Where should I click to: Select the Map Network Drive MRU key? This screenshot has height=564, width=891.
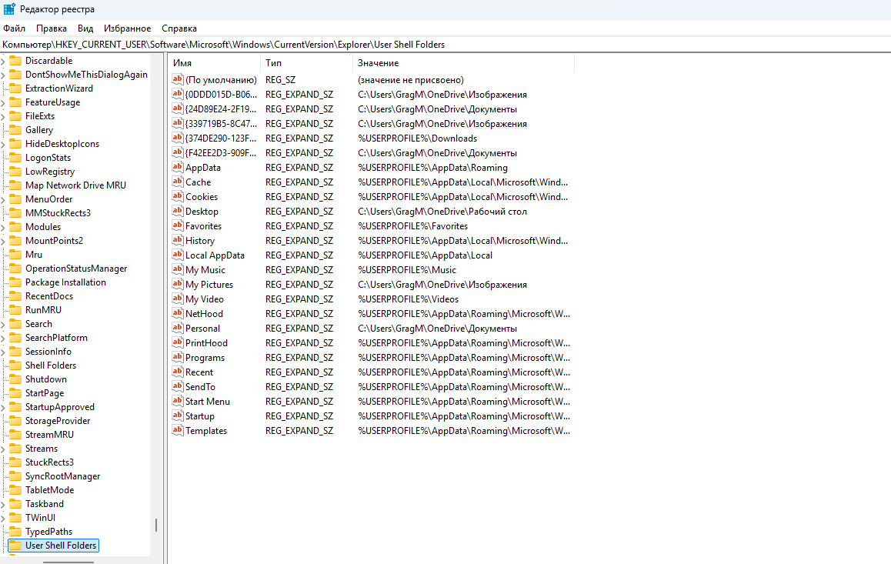(x=75, y=185)
